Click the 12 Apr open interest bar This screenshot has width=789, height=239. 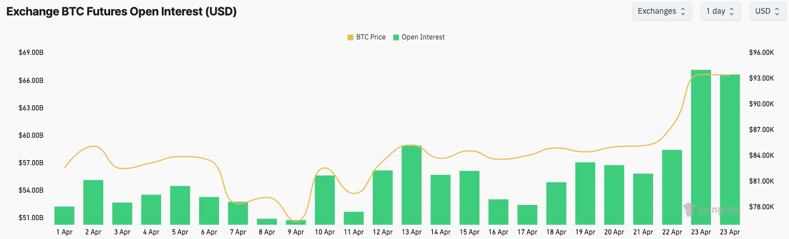pos(382,198)
